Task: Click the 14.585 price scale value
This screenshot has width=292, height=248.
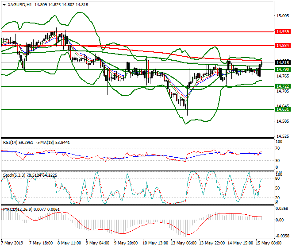Action: pyautogui.click(x=283, y=121)
